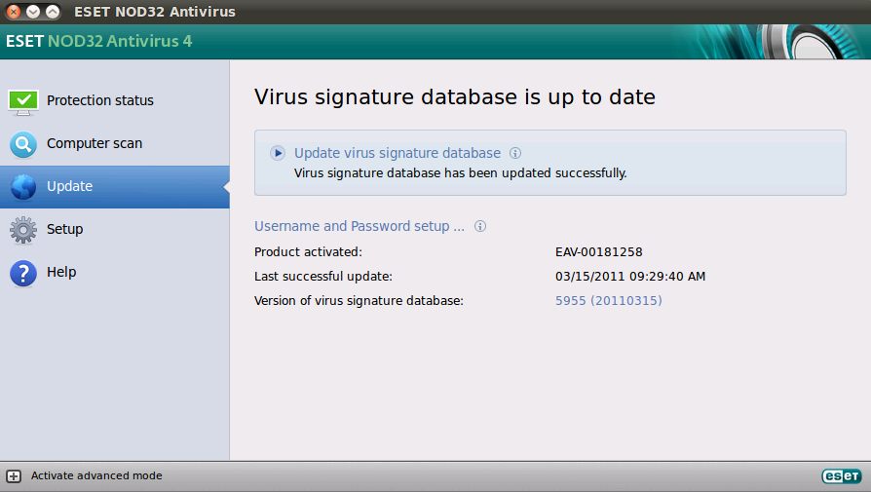Viewport: 871px width, 492px height.
Task: Go to the Setup section
Action: pyautogui.click(x=65, y=229)
